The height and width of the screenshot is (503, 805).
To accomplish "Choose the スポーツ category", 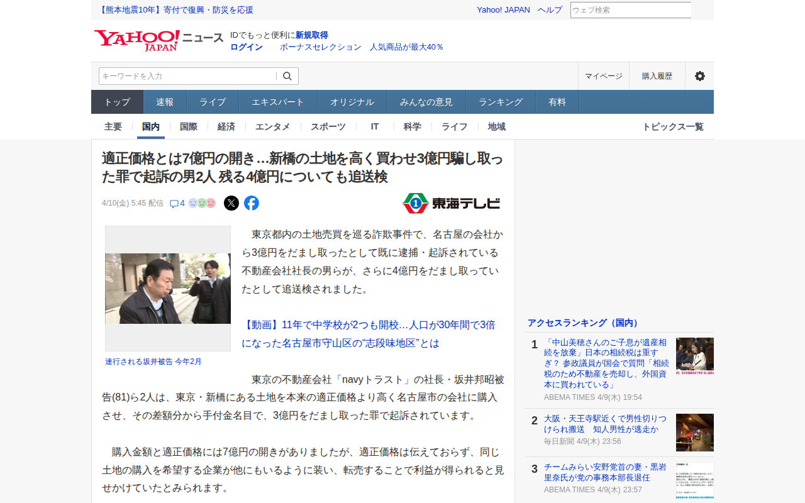I will click(328, 126).
